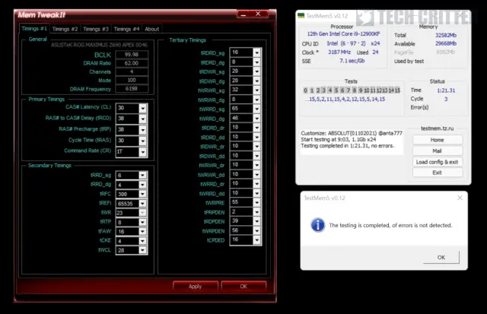Click the Home button in TestMem5
Screen dimensions: 487x314
tap(438, 140)
